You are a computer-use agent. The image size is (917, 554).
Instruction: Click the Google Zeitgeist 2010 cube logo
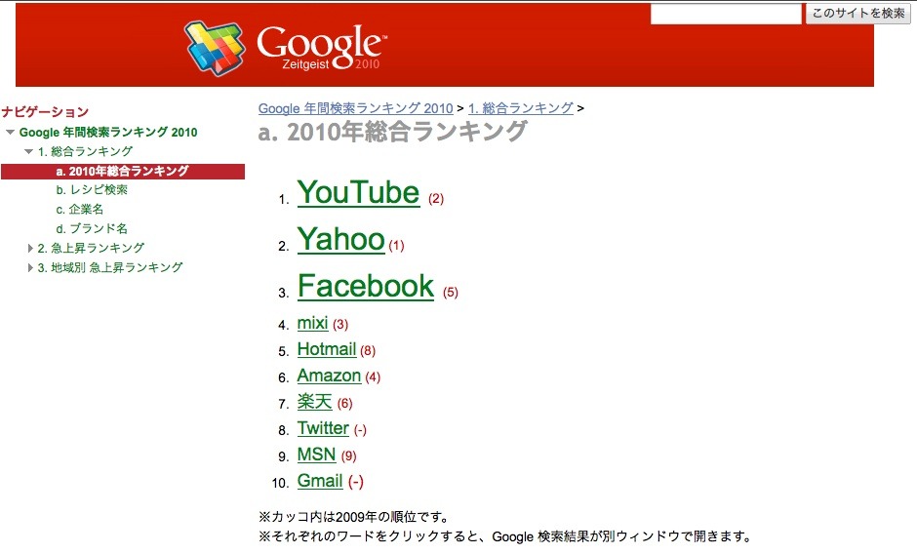coord(215,48)
